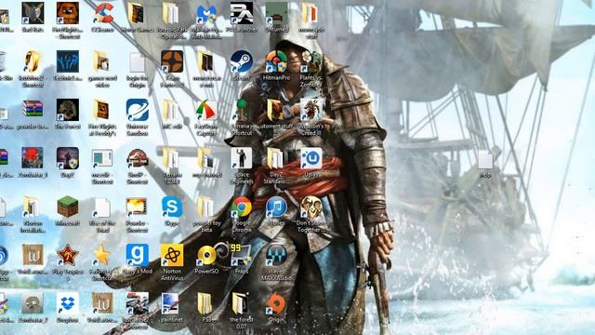
Task: Open the games and video folder
Action: (x=102, y=61)
